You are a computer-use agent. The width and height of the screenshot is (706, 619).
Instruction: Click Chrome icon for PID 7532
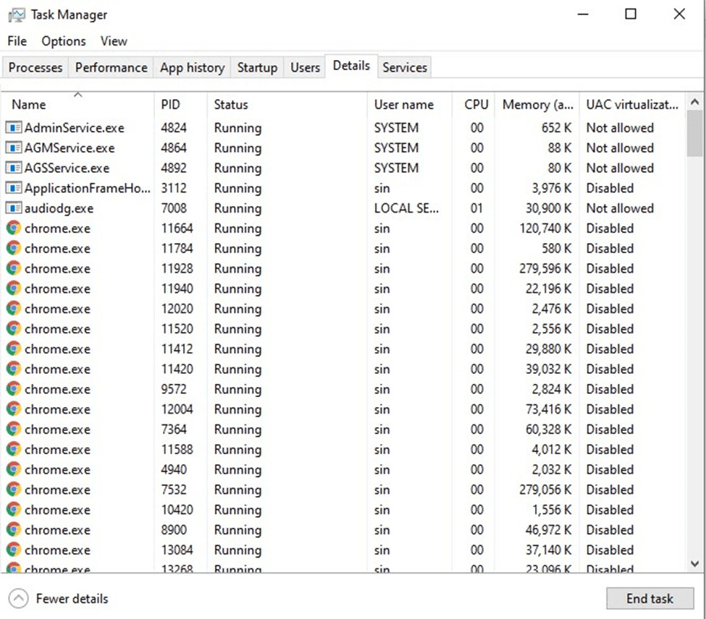tap(14, 489)
